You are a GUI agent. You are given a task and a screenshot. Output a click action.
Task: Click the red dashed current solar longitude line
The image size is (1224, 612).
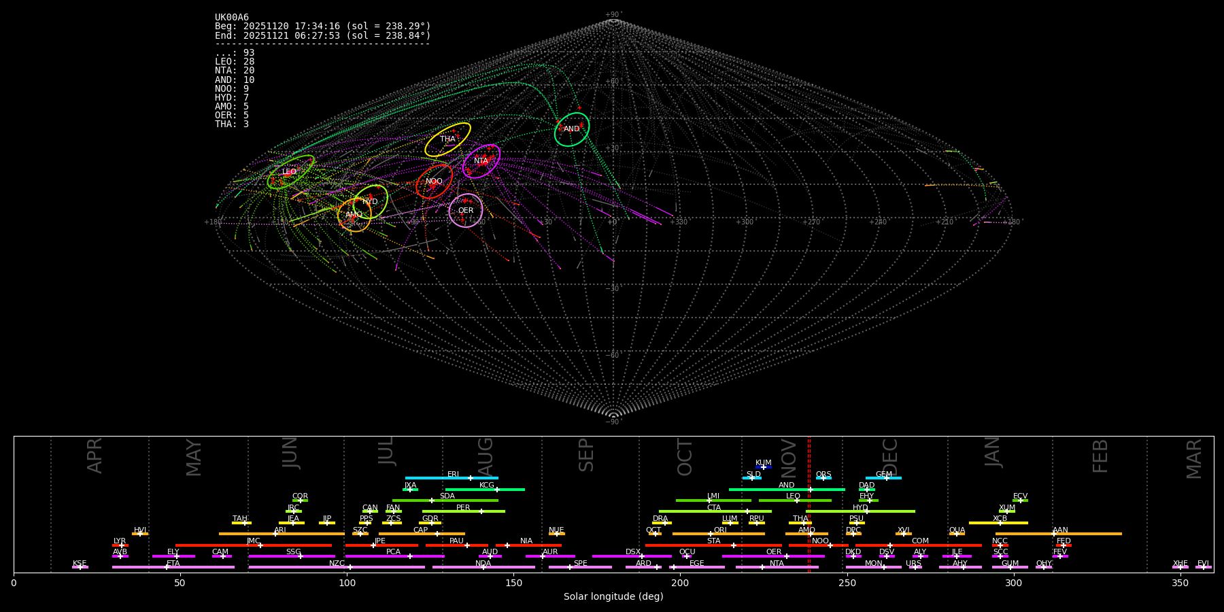[809, 504]
